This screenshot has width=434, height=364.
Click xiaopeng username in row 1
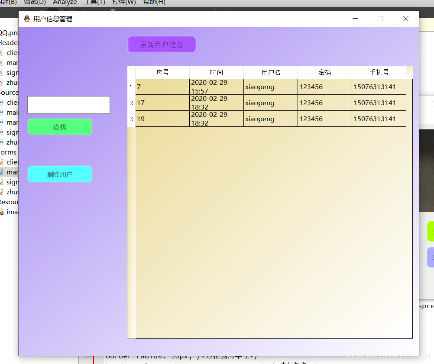(x=271, y=87)
